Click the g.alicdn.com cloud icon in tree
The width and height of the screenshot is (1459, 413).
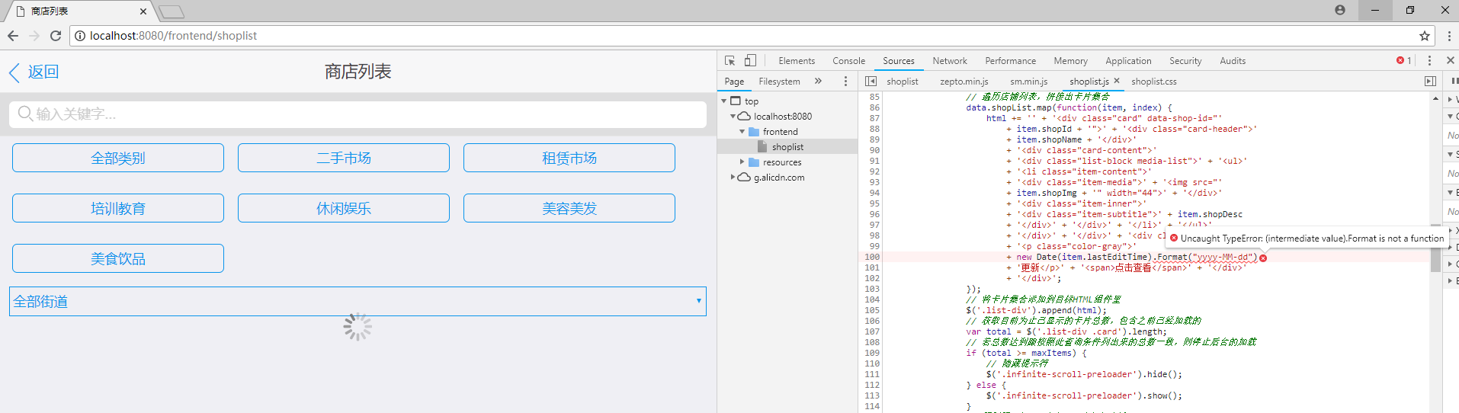point(744,178)
